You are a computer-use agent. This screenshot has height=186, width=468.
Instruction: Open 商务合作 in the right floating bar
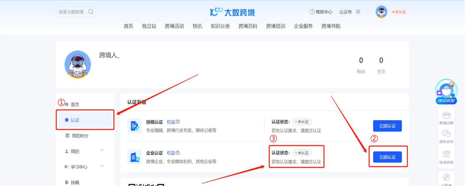point(446,137)
